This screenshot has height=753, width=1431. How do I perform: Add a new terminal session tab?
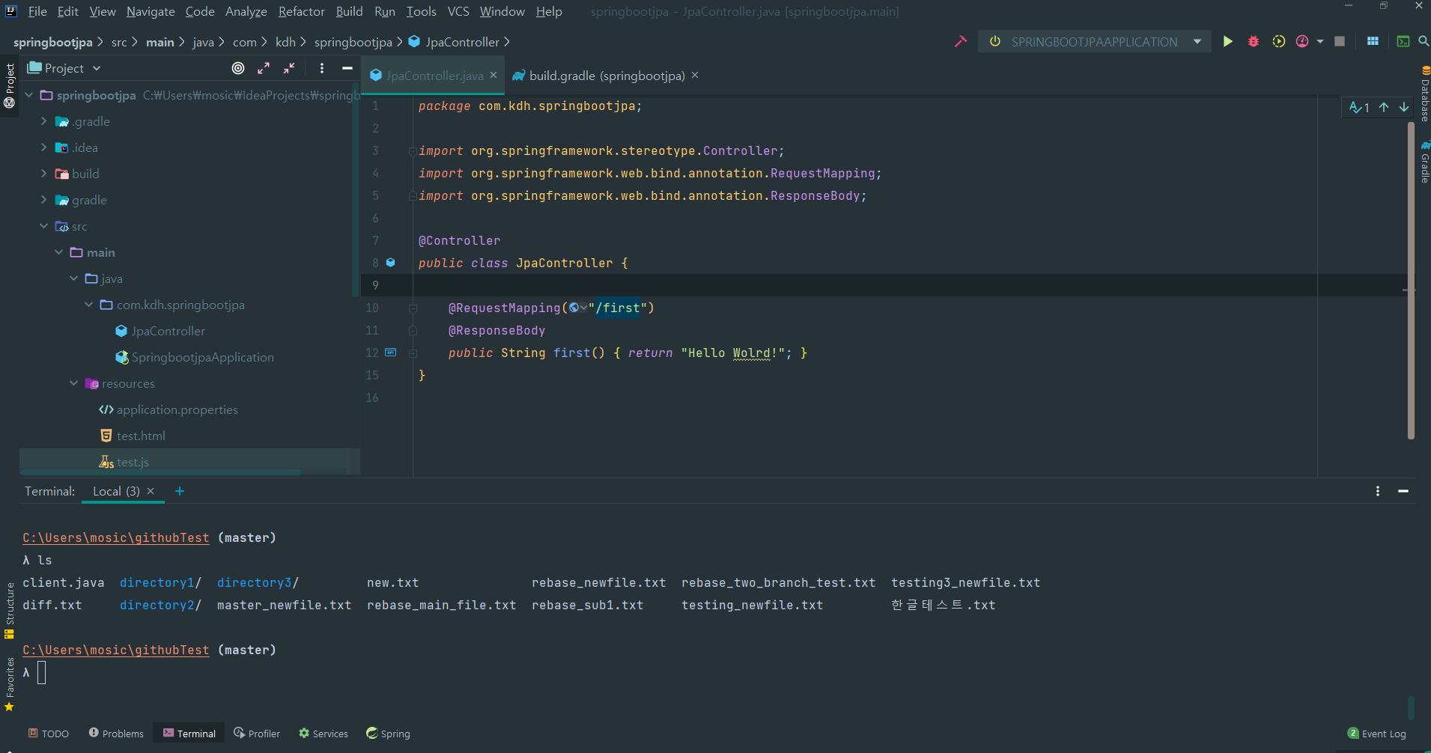[180, 491]
